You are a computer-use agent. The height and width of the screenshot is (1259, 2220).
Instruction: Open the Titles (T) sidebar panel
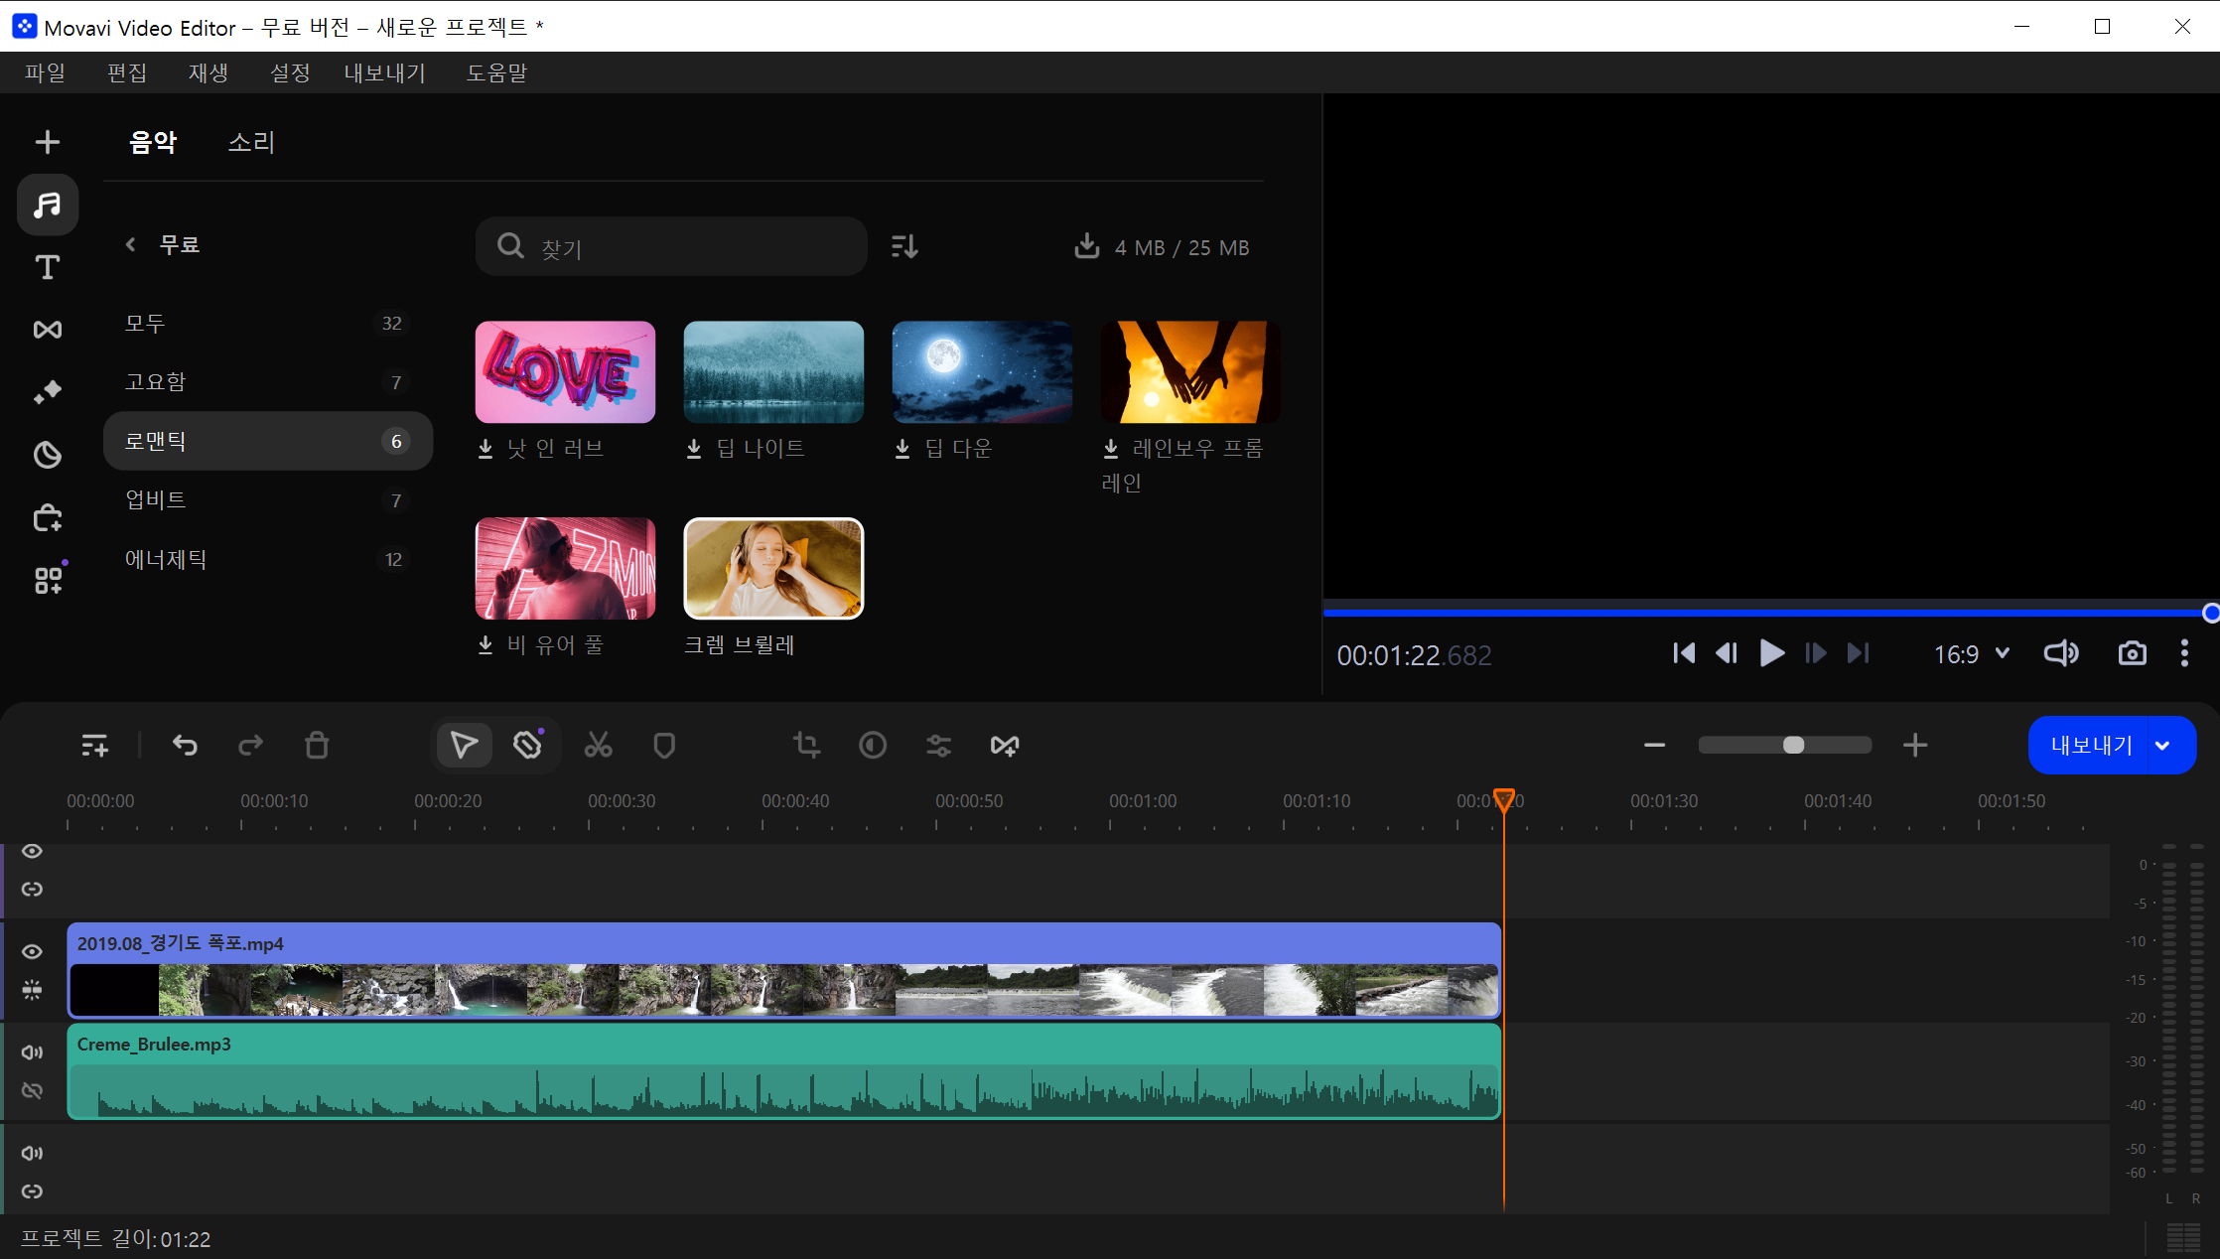pos(47,267)
